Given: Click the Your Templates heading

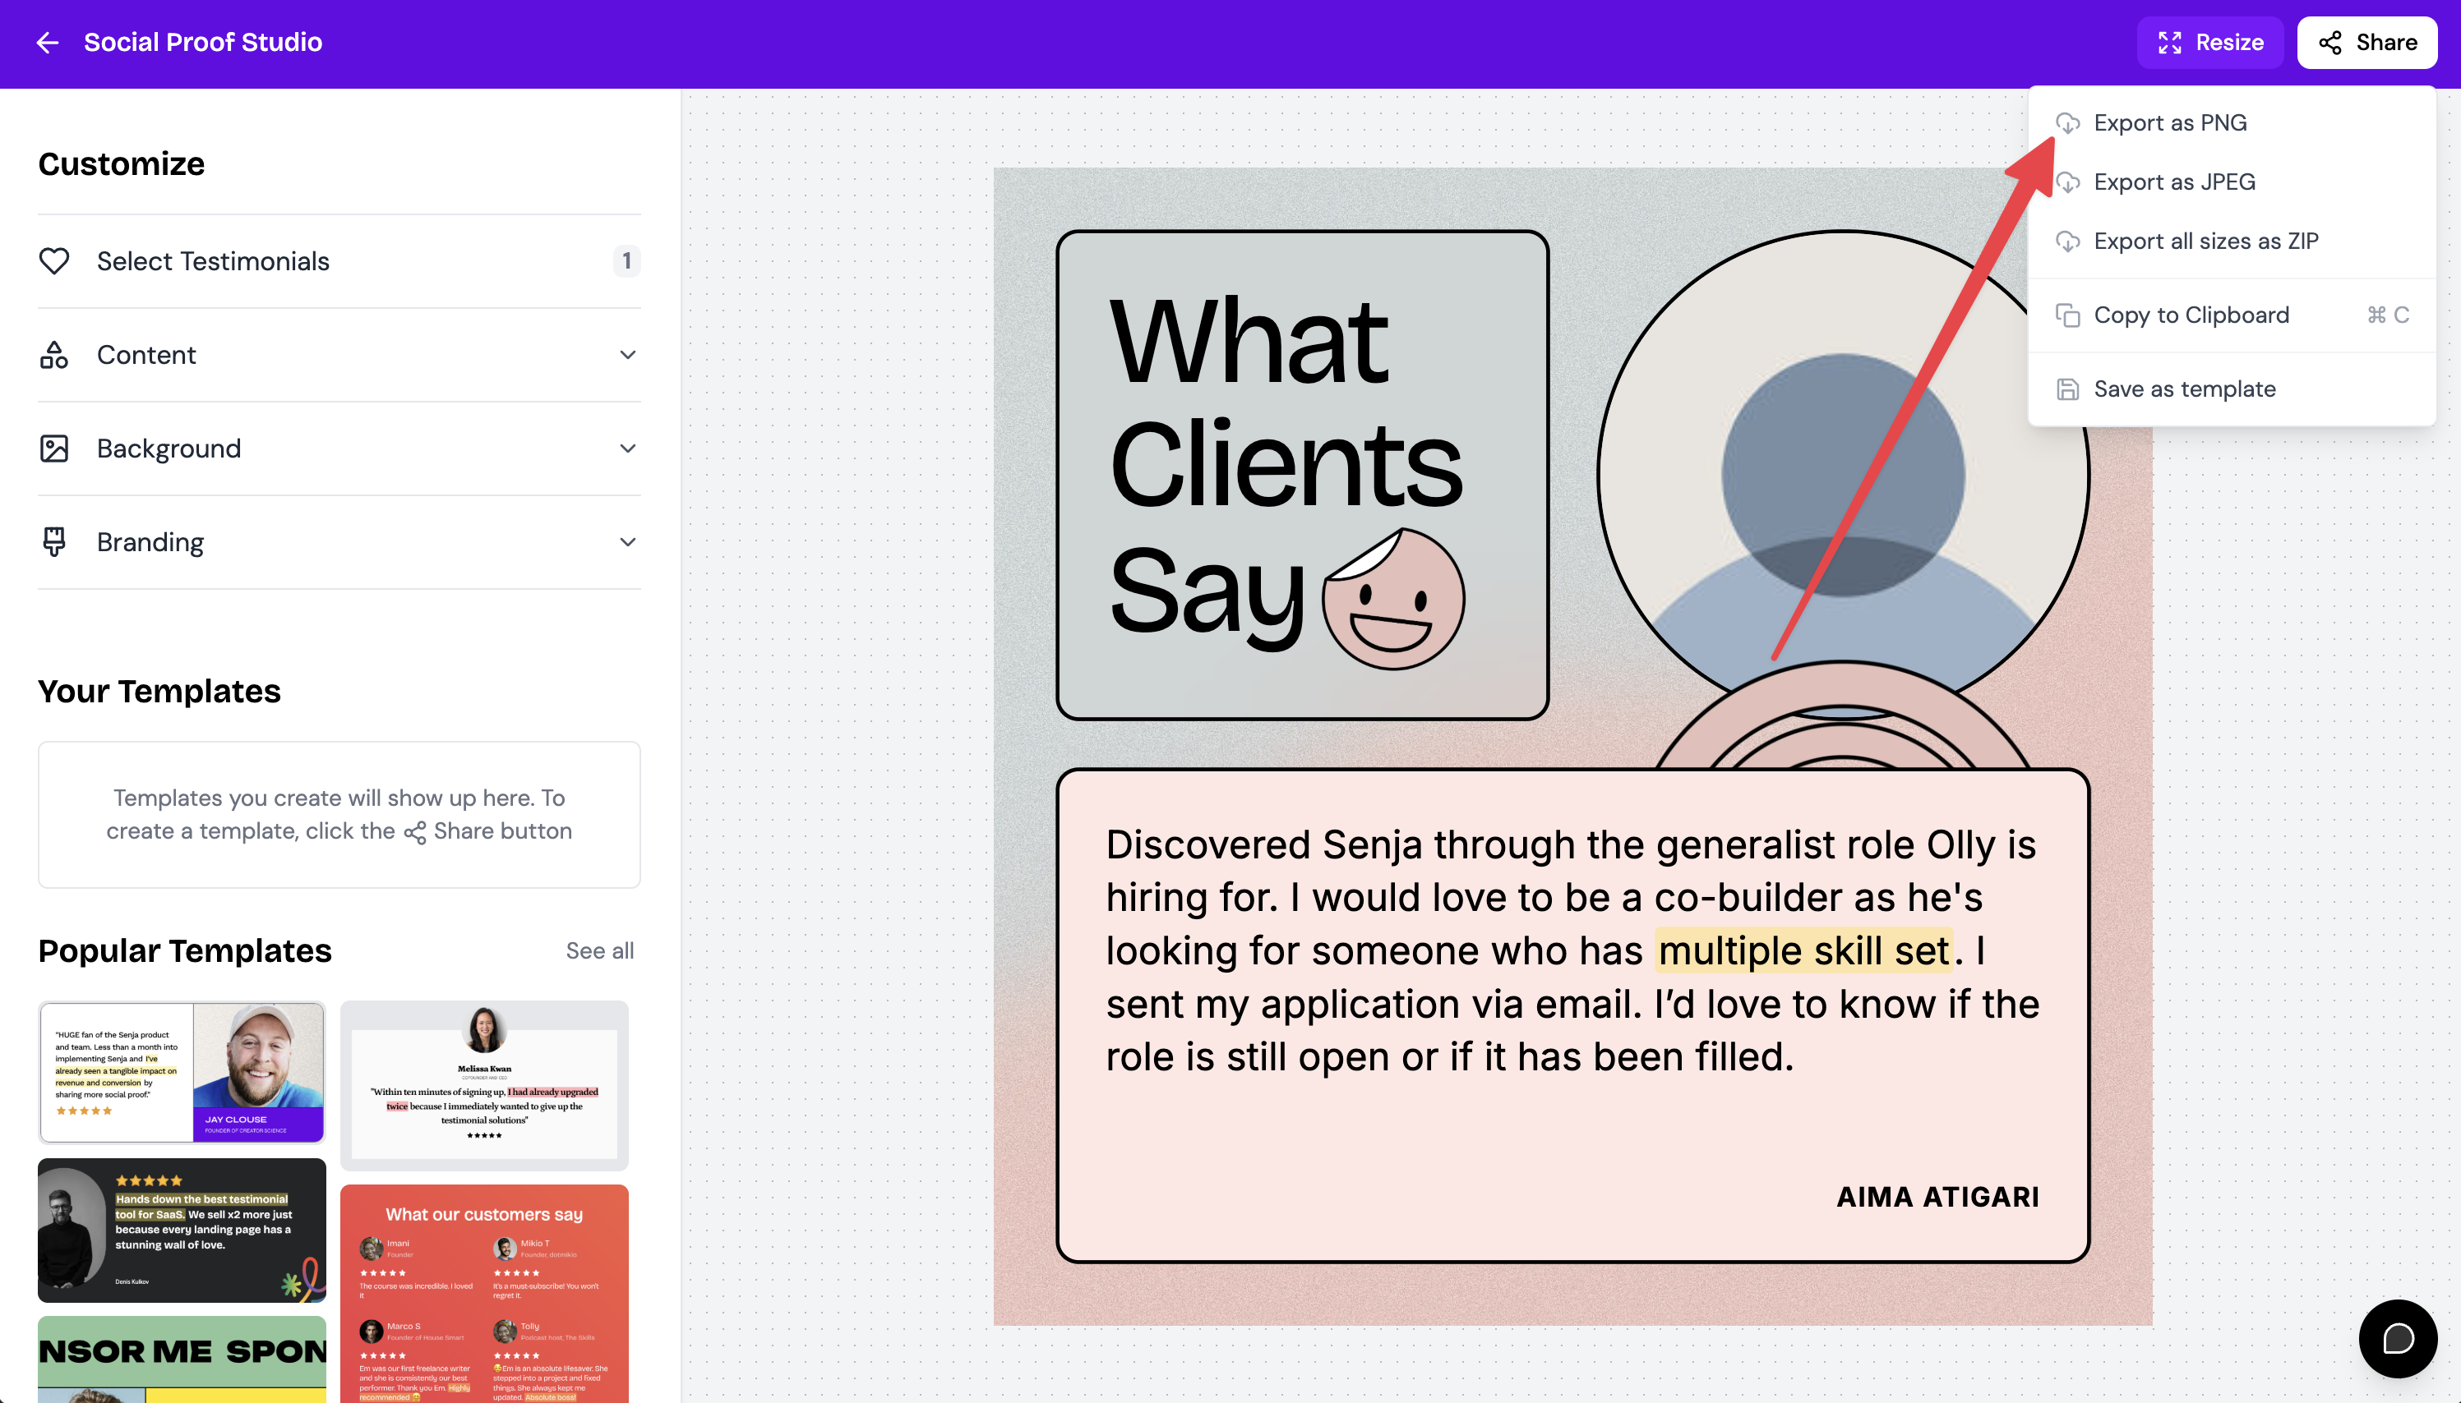Looking at the screenshot, I should (x=159, y=691).
